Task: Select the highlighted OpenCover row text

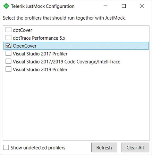Action: coord(25,46)
